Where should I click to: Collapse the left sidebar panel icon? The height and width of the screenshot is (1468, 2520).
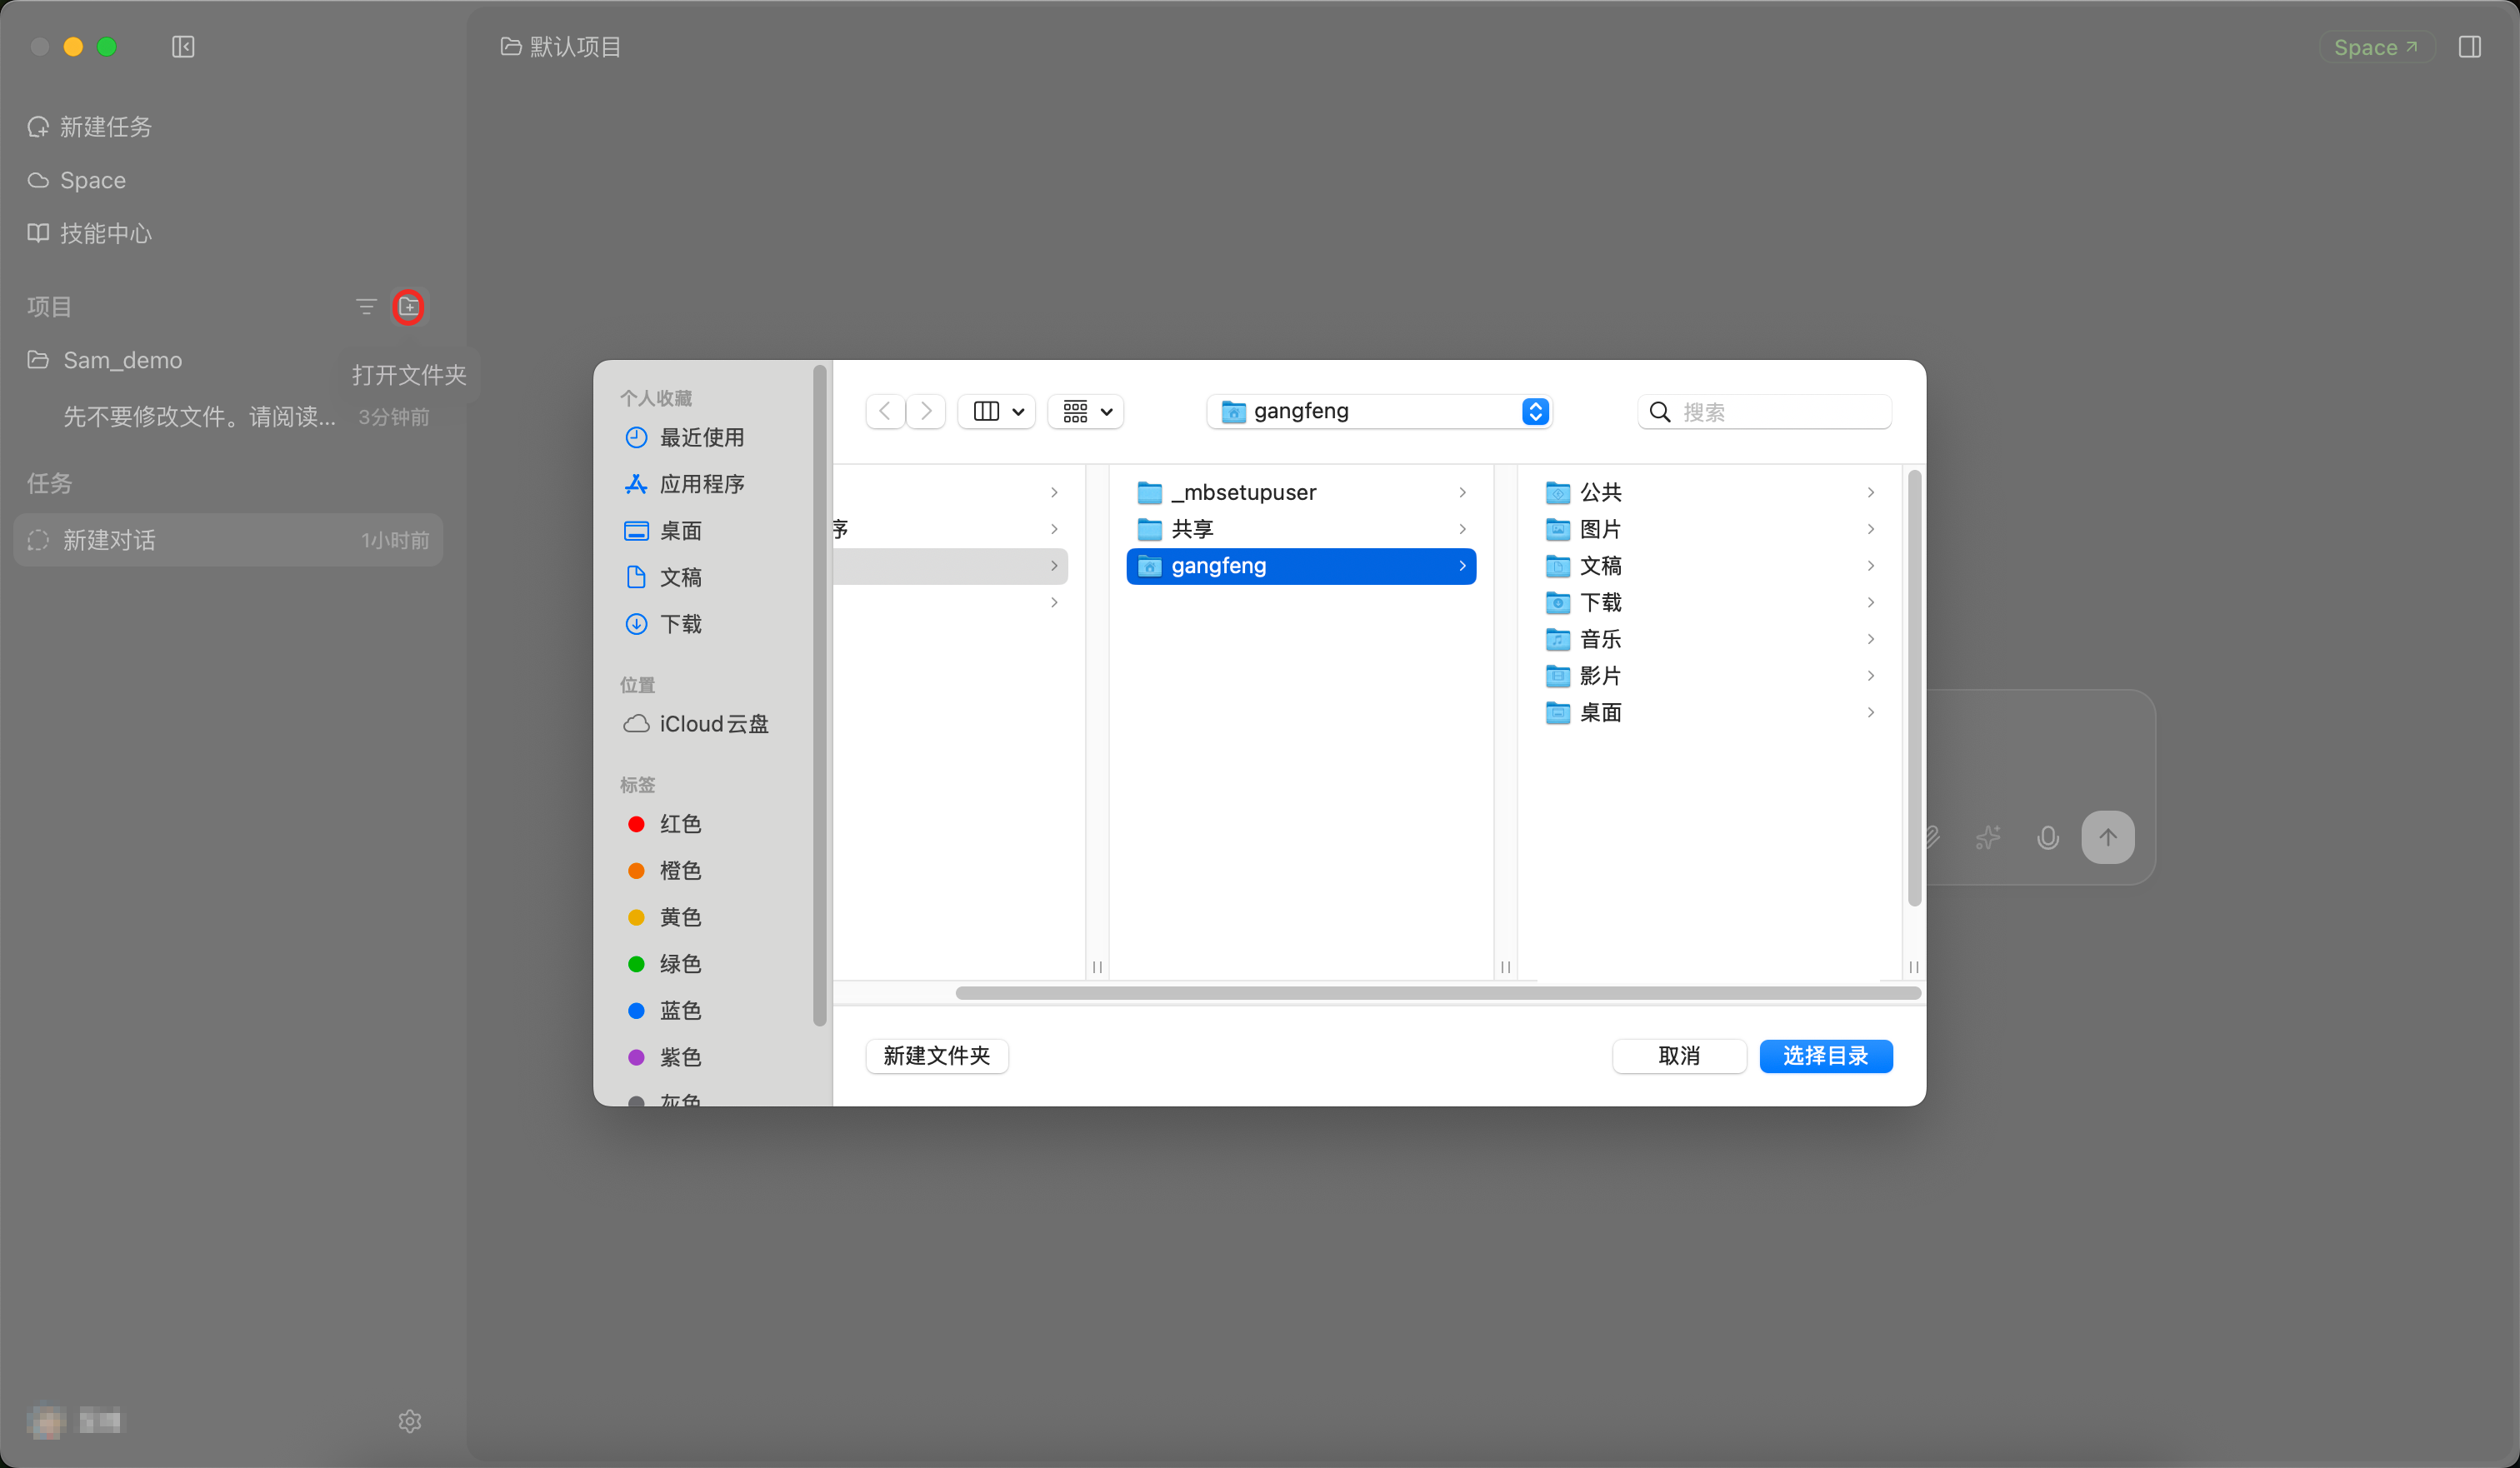pos(183,47)
